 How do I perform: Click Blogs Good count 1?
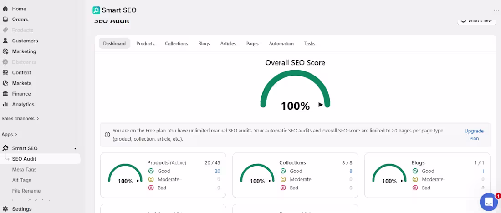click(483, 171)
